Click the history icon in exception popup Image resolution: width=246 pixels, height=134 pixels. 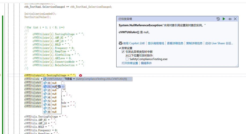pyautogui.click(x=218, y=19)
